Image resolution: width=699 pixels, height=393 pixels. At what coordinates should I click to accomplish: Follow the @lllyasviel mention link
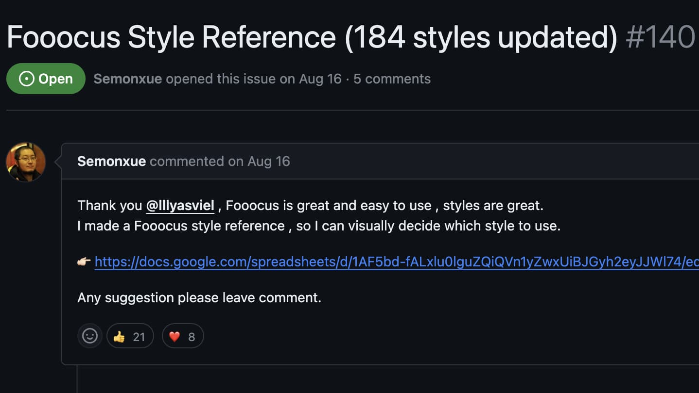180,206
